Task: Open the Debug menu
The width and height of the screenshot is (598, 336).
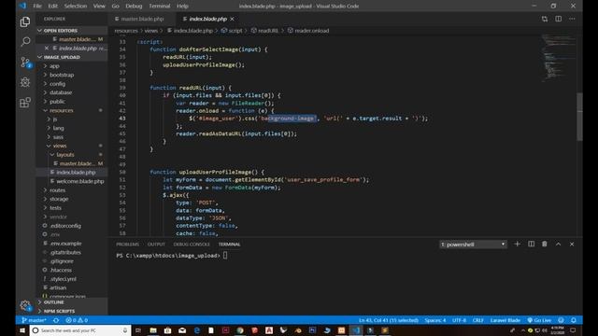Action: pos(134,6)
